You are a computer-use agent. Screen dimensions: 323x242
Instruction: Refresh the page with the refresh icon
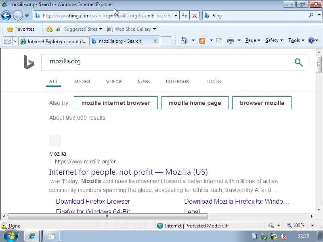[185, 16]
